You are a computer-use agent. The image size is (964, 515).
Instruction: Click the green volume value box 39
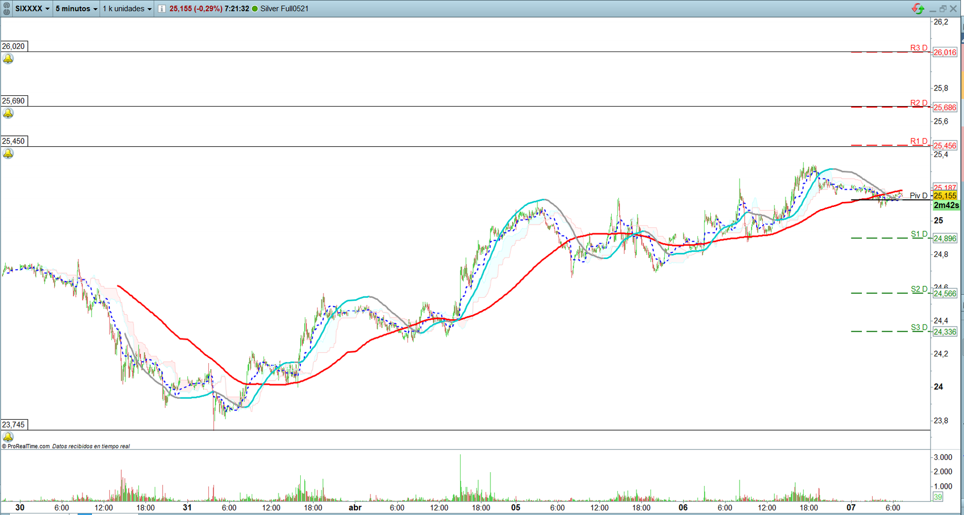click(938, 497)
